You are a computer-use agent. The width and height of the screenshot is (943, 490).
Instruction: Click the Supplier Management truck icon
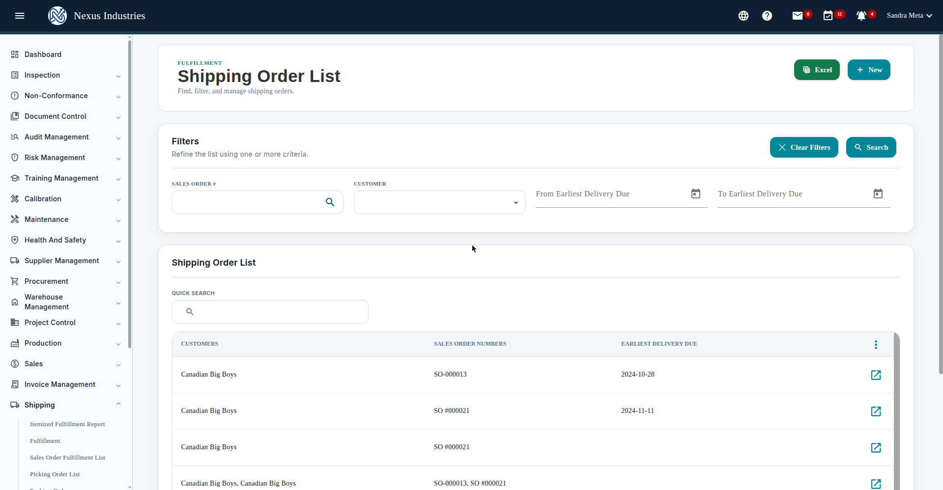point(15,261)
